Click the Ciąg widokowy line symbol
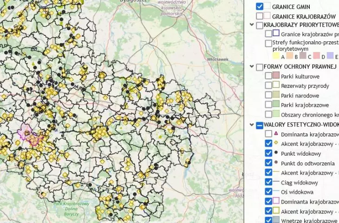Screen dimensions: 339x223 click(x=276, y=182)
